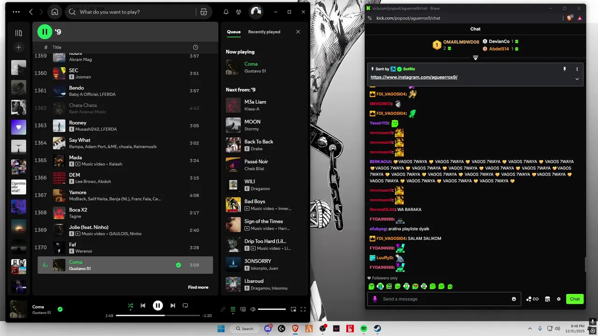This screenshot has height=336, width=598.
Task: Skip to the next track
Action: pos(173,306)
